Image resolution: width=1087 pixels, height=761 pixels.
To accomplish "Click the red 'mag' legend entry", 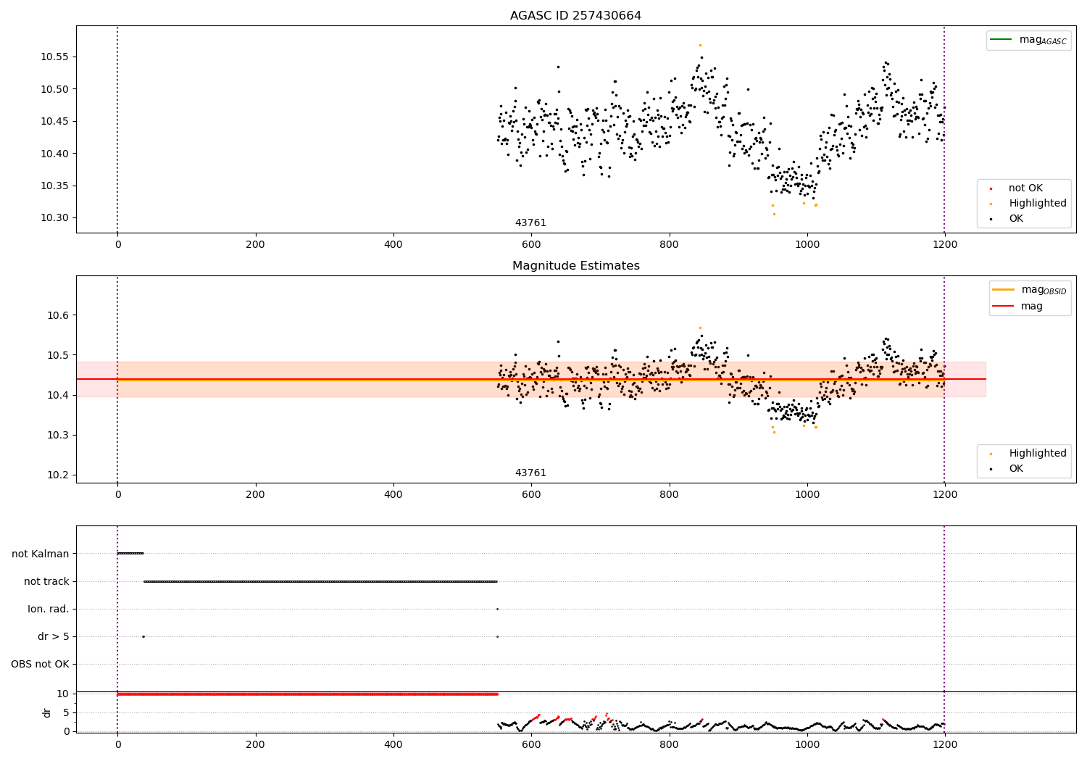I will point(1017,307).
